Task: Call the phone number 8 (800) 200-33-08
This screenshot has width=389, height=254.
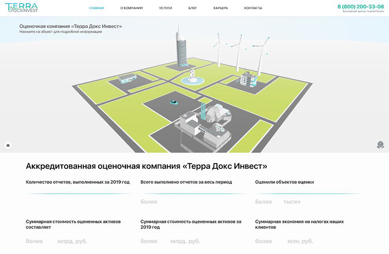Action: (x=361, y=7)
